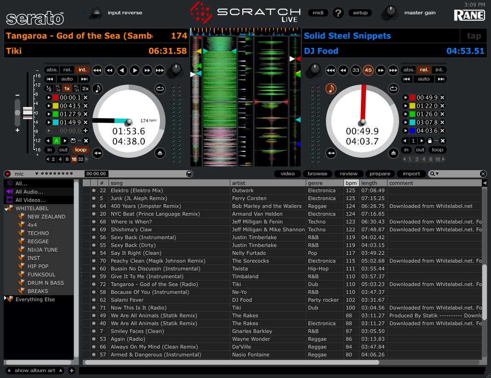Click right deck fast forward triple arrows
Viewport: 491px width, 378px height.
pos(393,70)
